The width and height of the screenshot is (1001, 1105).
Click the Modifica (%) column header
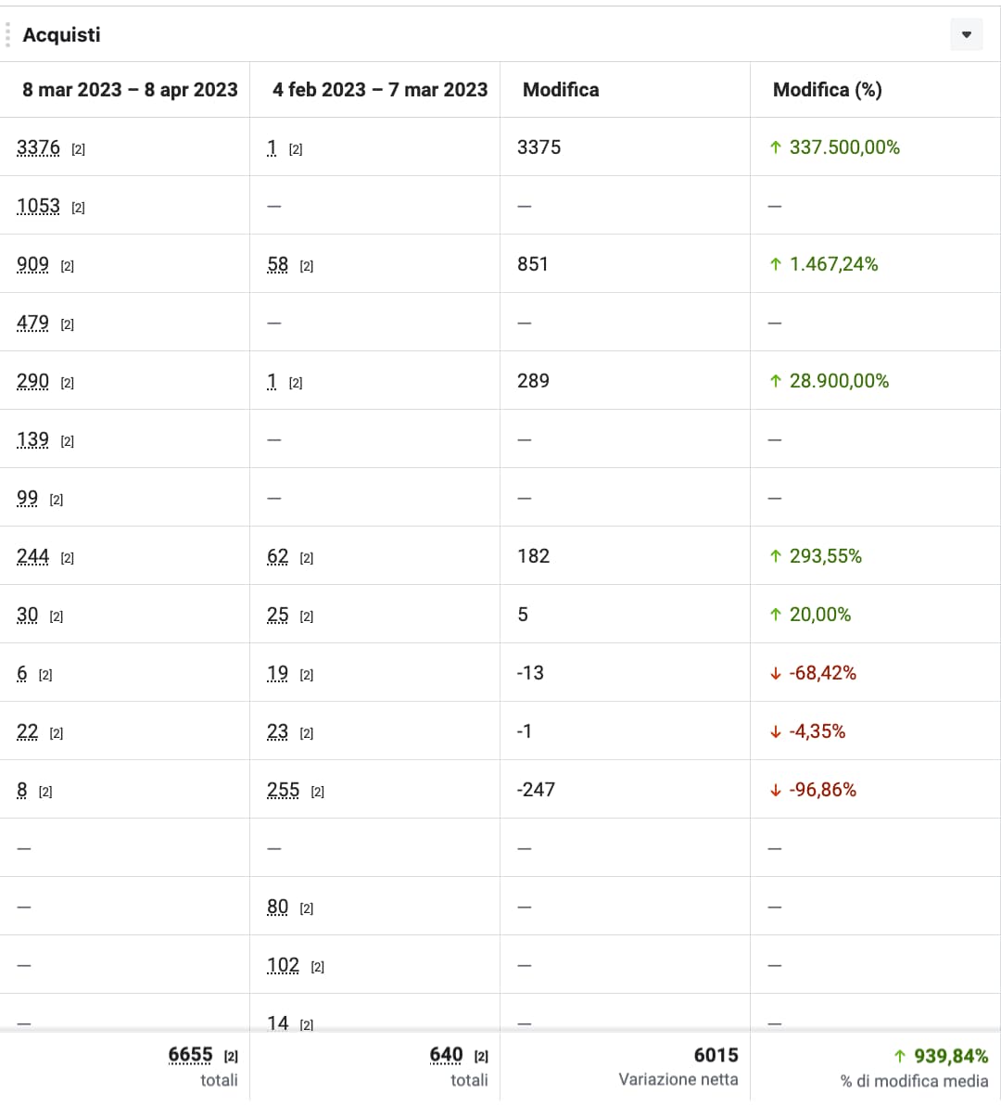tap(827, 90)
